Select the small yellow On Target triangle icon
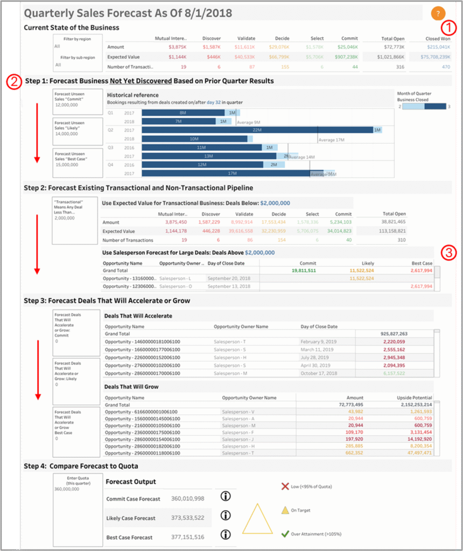463x551 pixels. point(285,510)
